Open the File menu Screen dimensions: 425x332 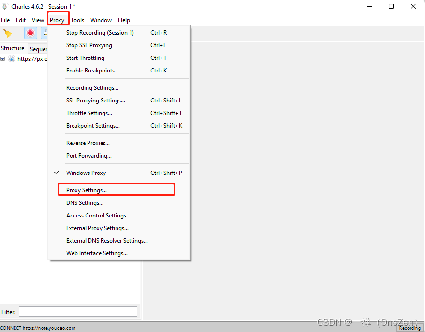pyautogui.click(x=5, y=20)
